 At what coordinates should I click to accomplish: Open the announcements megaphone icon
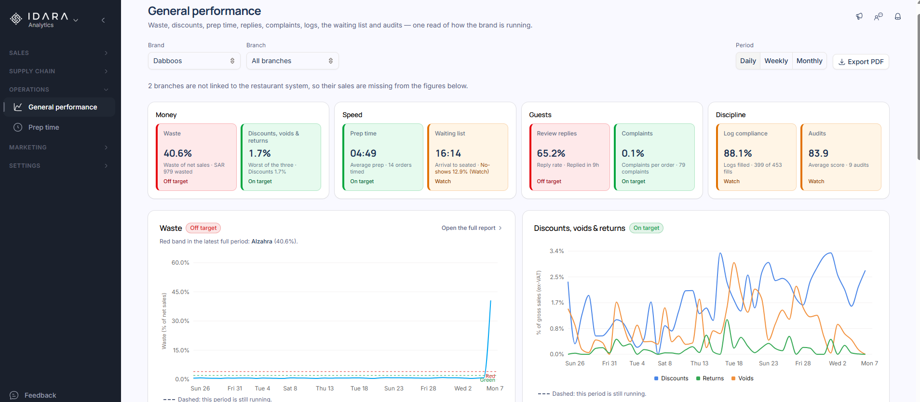tap(859, 16)
